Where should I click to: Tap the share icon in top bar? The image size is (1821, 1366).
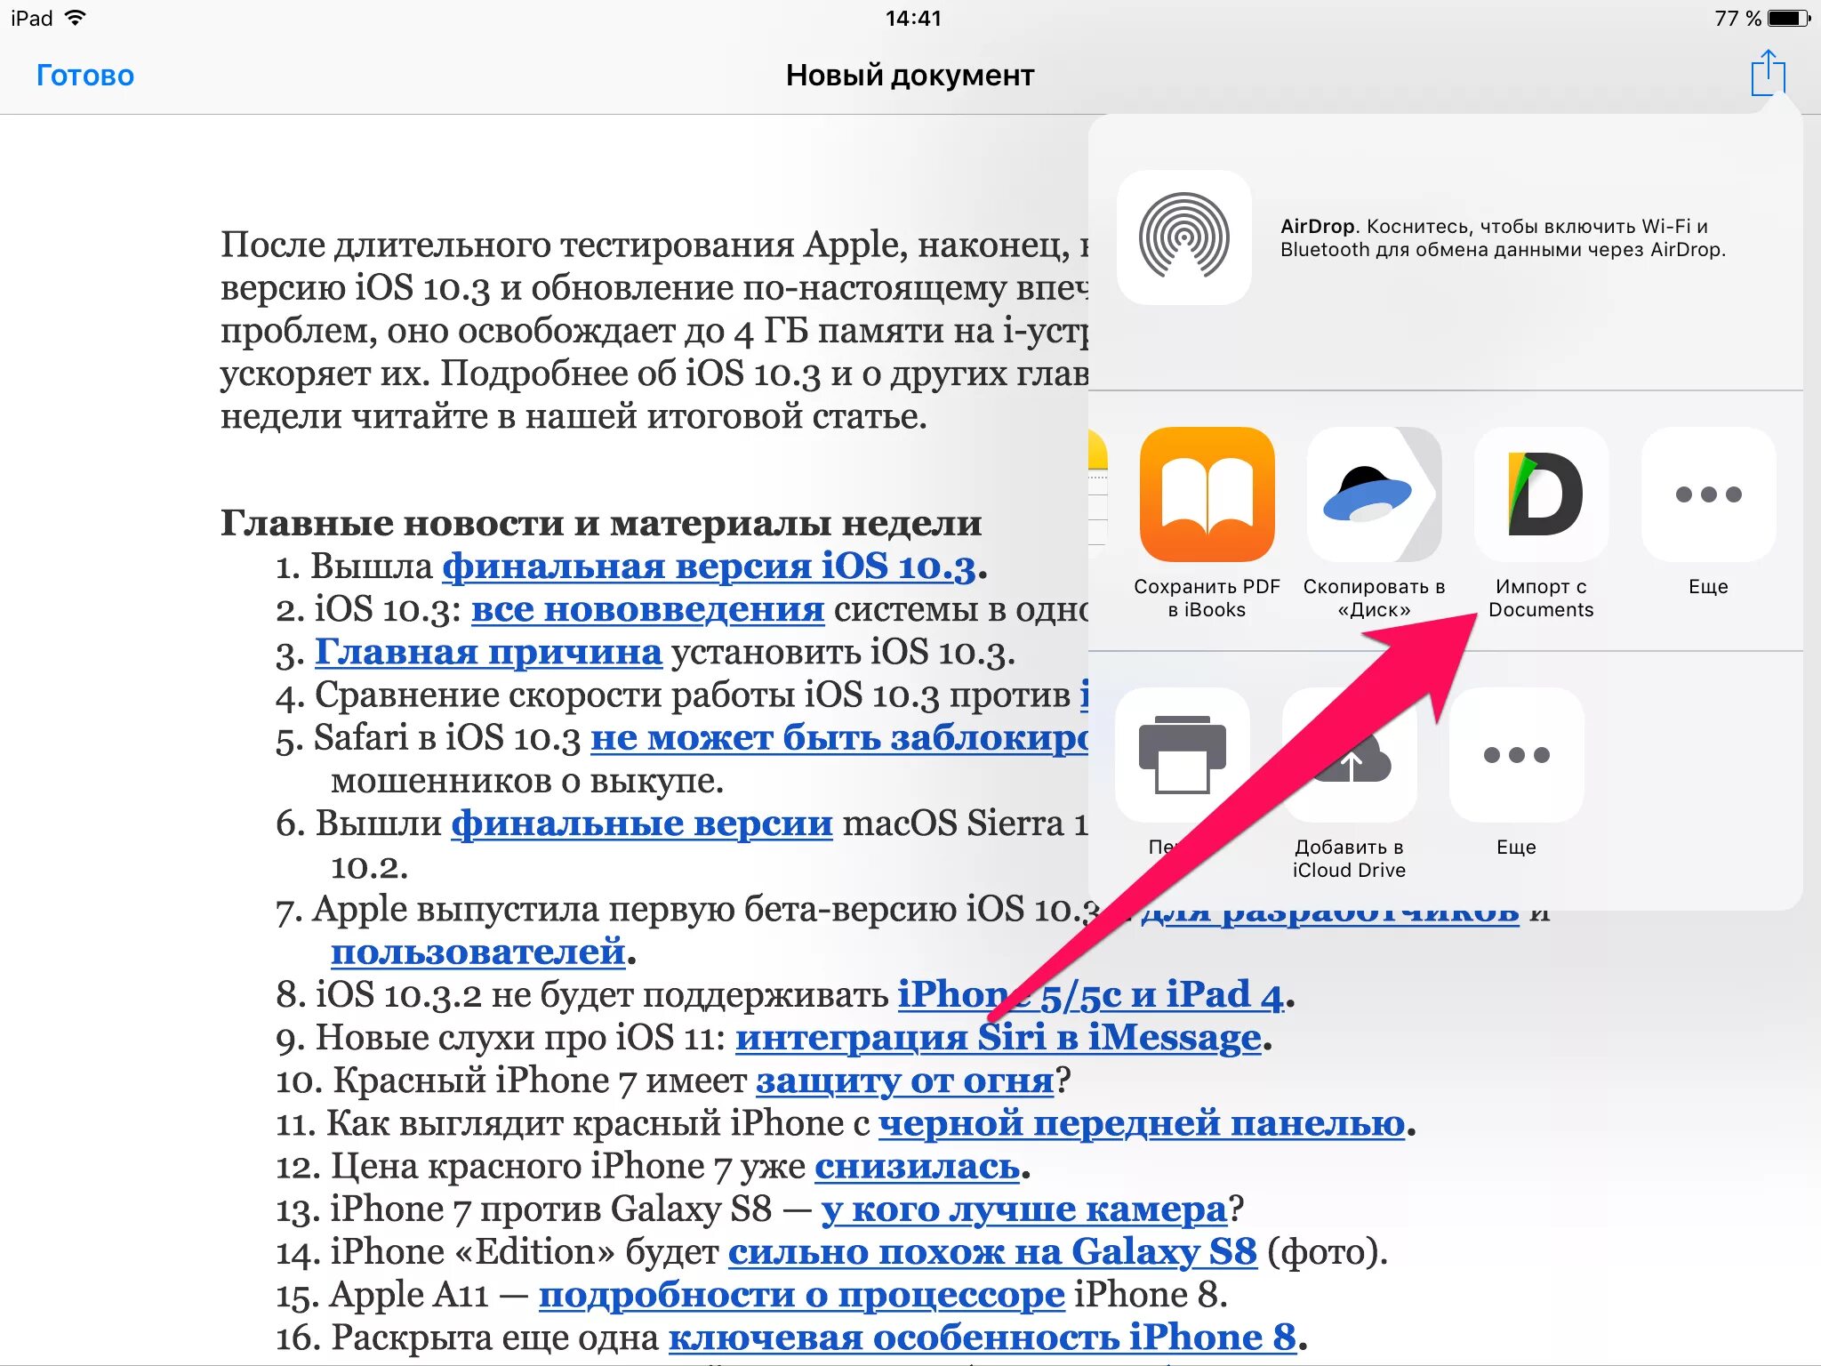[x=1768, y=73]
